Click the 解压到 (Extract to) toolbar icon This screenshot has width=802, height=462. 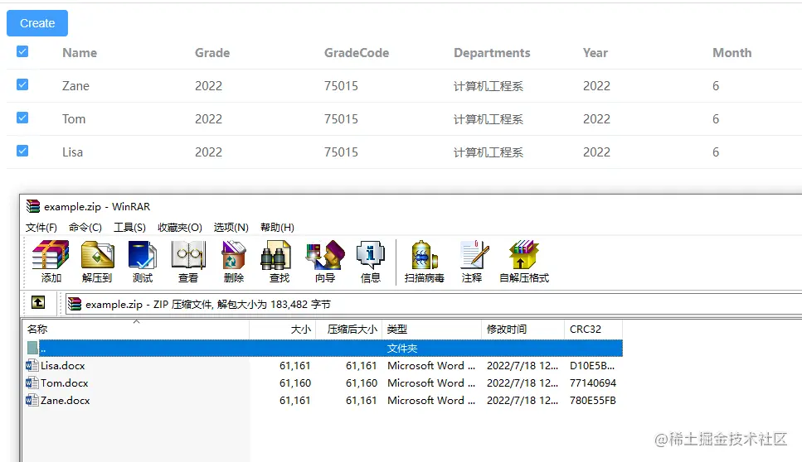pyautogui.click(x=97, y=255)
